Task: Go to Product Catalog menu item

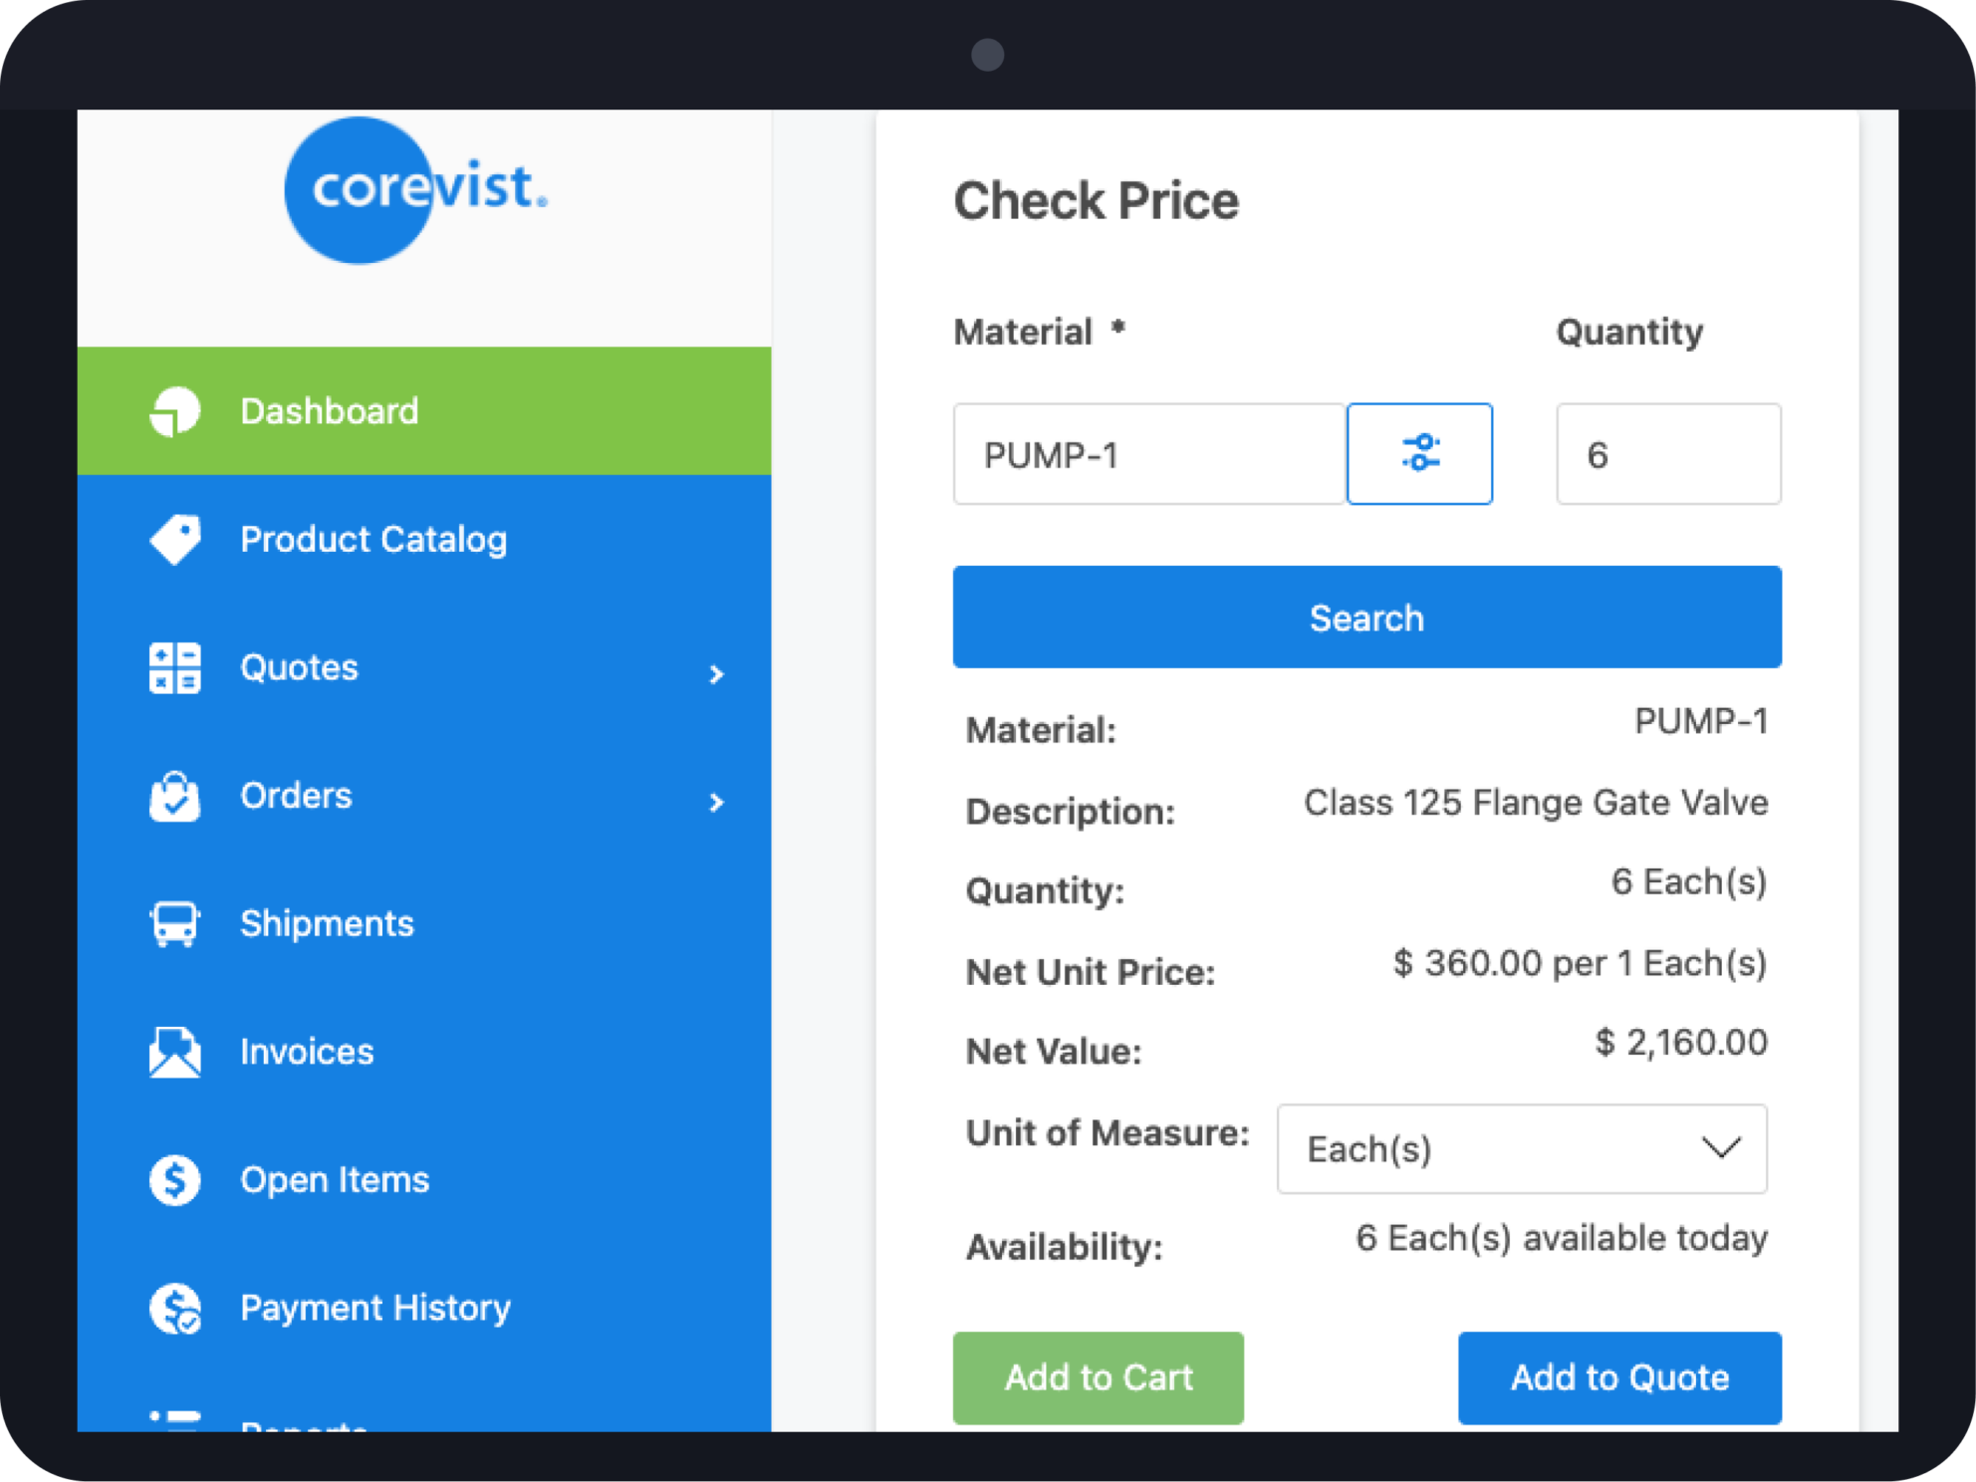Action: tap(424, 540)
